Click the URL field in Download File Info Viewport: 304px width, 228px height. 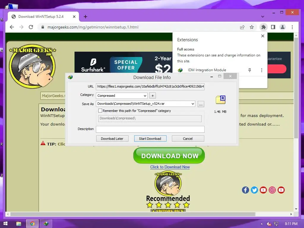pos(150,86)
